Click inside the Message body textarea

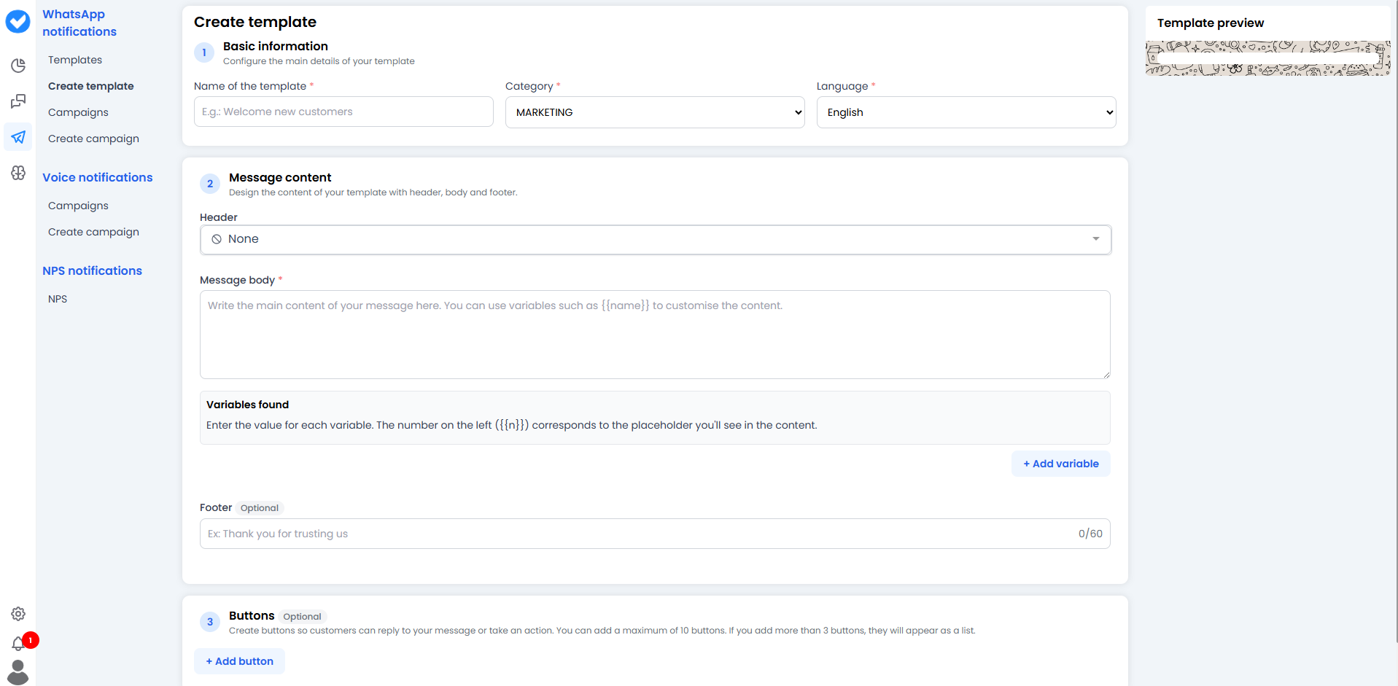[654, 335]
